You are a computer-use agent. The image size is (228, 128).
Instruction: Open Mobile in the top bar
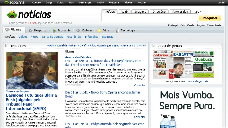pyautogui.click(x=100, y=2)
